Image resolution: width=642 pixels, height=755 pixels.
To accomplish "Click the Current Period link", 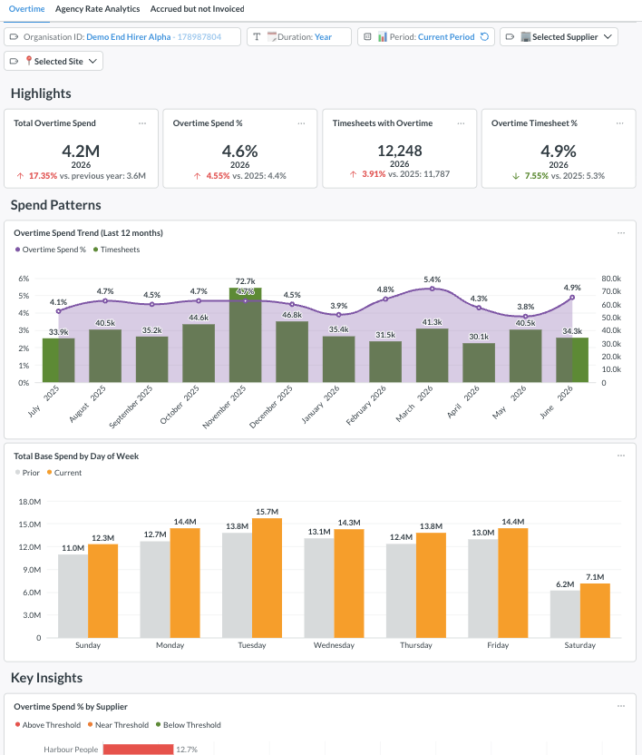I will (x=446, y=37).
